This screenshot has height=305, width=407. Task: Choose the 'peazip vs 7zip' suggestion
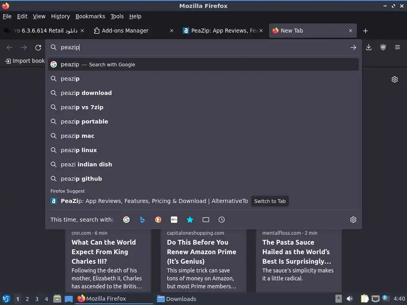203,107
